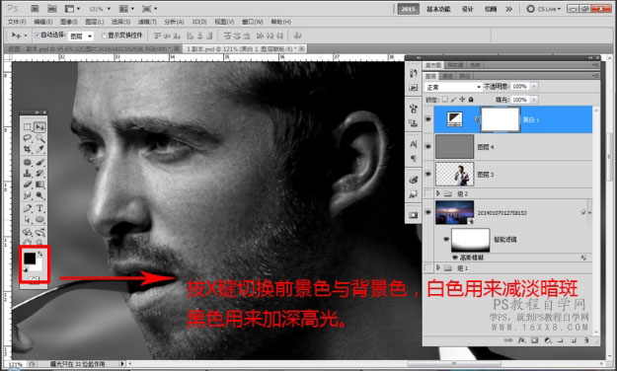Expand the 组 2 layer group

coord(438,193)
